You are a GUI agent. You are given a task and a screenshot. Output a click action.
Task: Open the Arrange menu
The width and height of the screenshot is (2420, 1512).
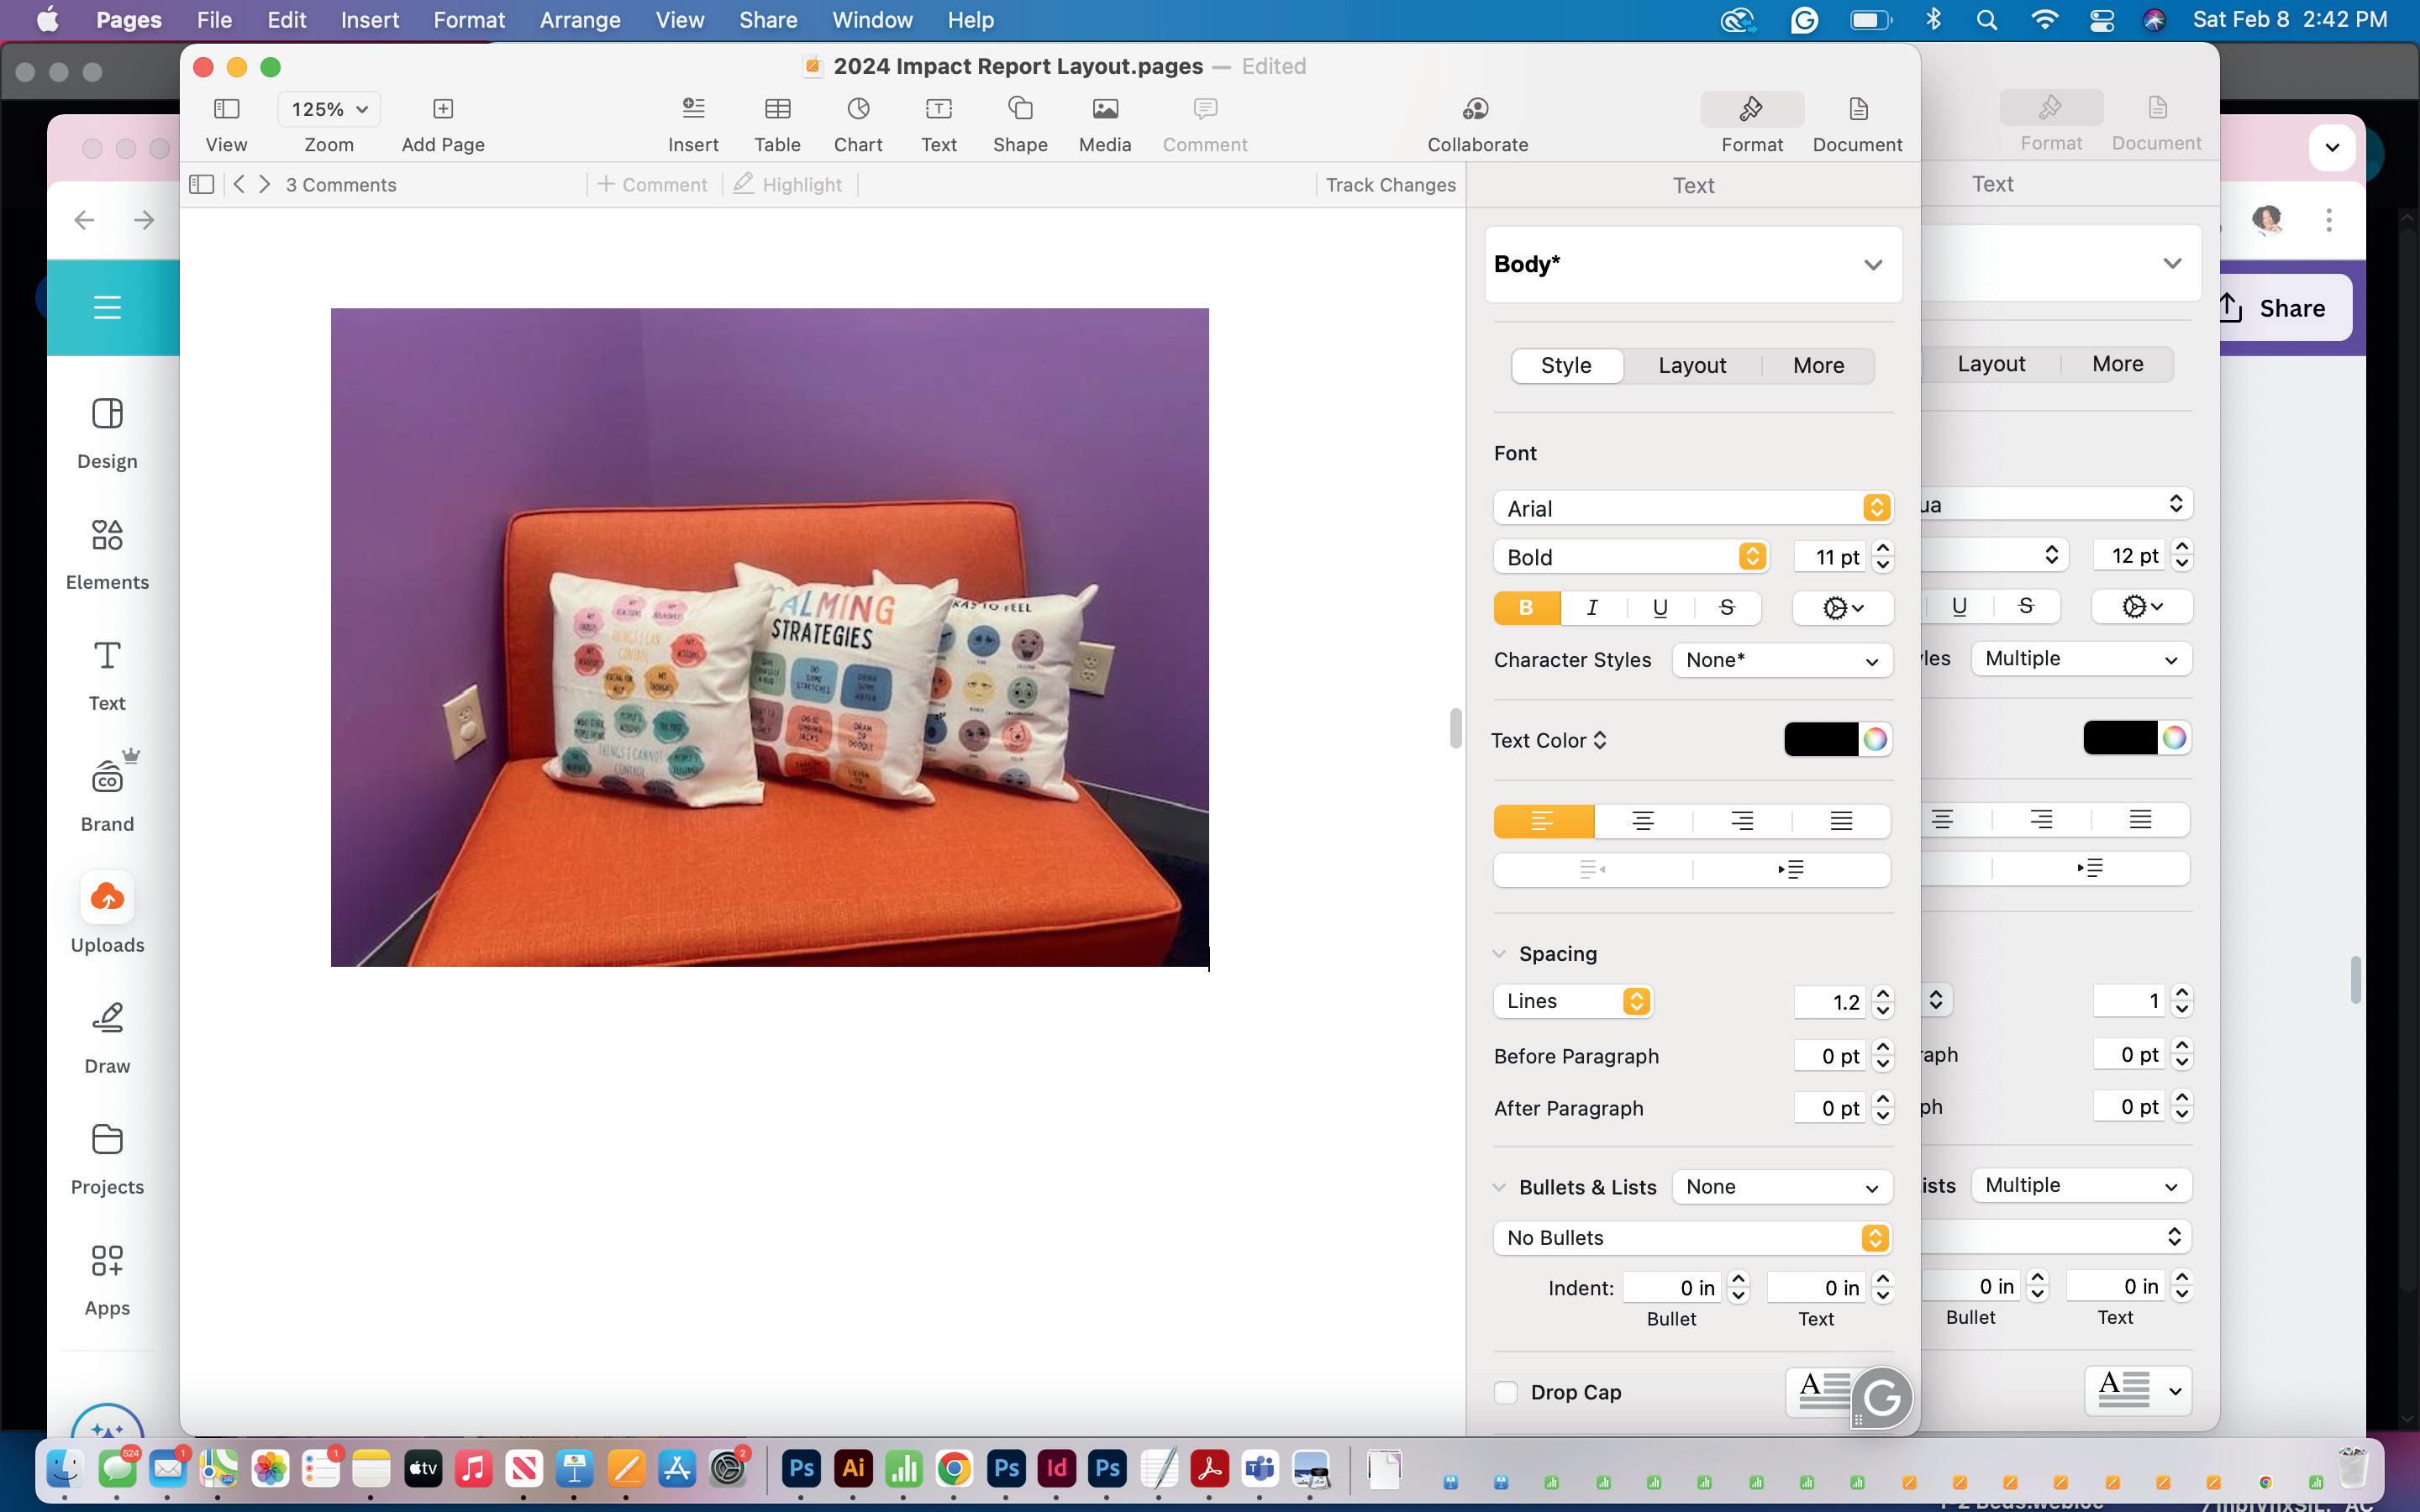coord(580,20)
